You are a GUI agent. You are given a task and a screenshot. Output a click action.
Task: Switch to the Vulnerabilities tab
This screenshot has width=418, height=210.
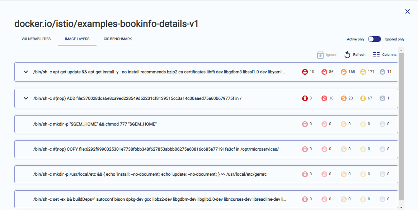(36, 39)
